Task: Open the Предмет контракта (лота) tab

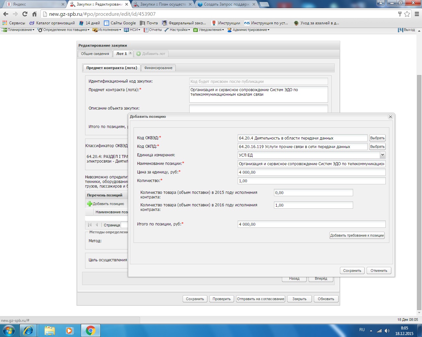Action: (x=111, y=68)
